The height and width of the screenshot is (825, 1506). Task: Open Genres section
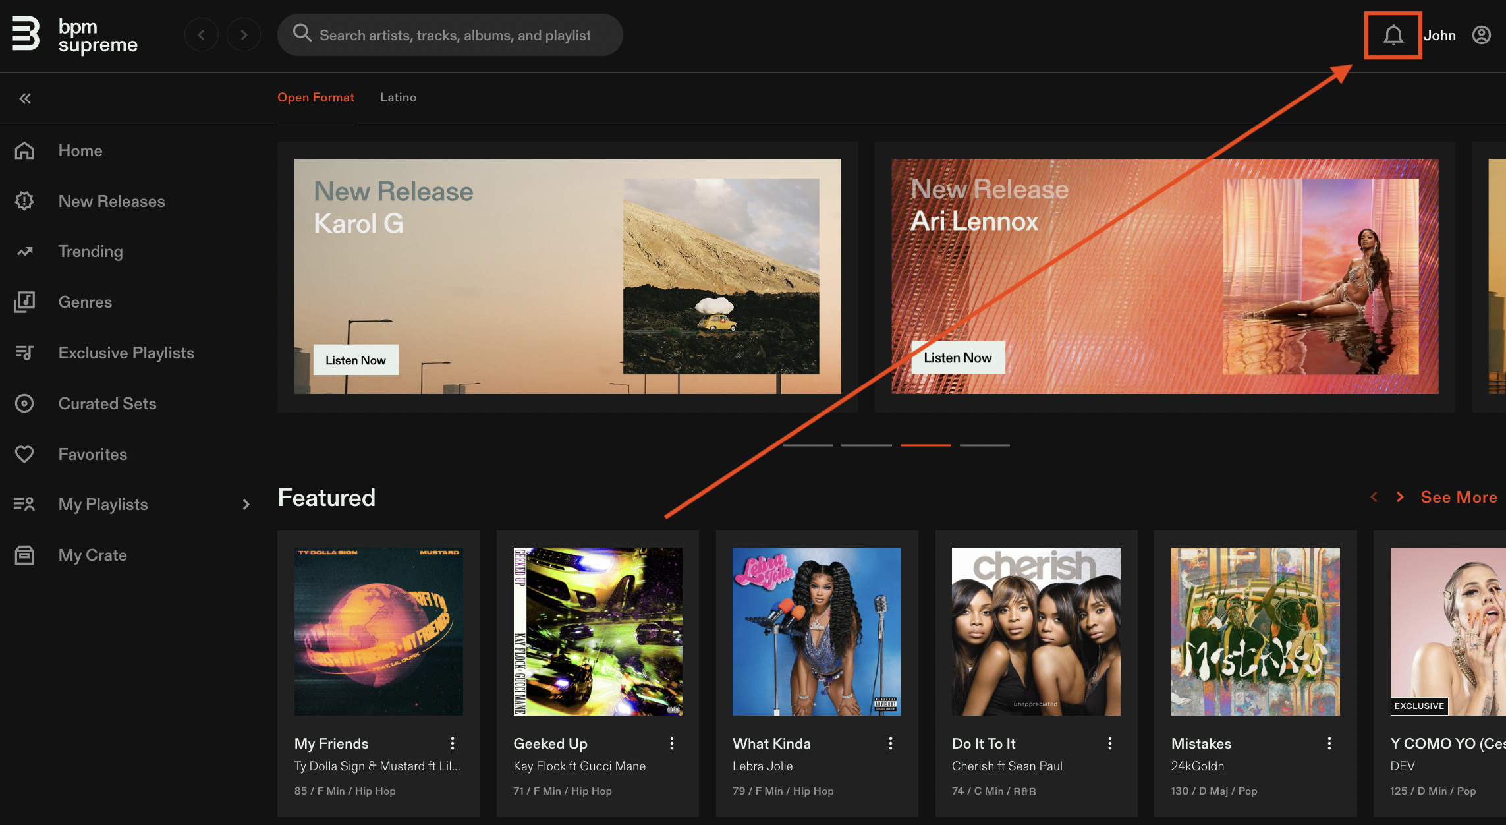coord(85,302)
